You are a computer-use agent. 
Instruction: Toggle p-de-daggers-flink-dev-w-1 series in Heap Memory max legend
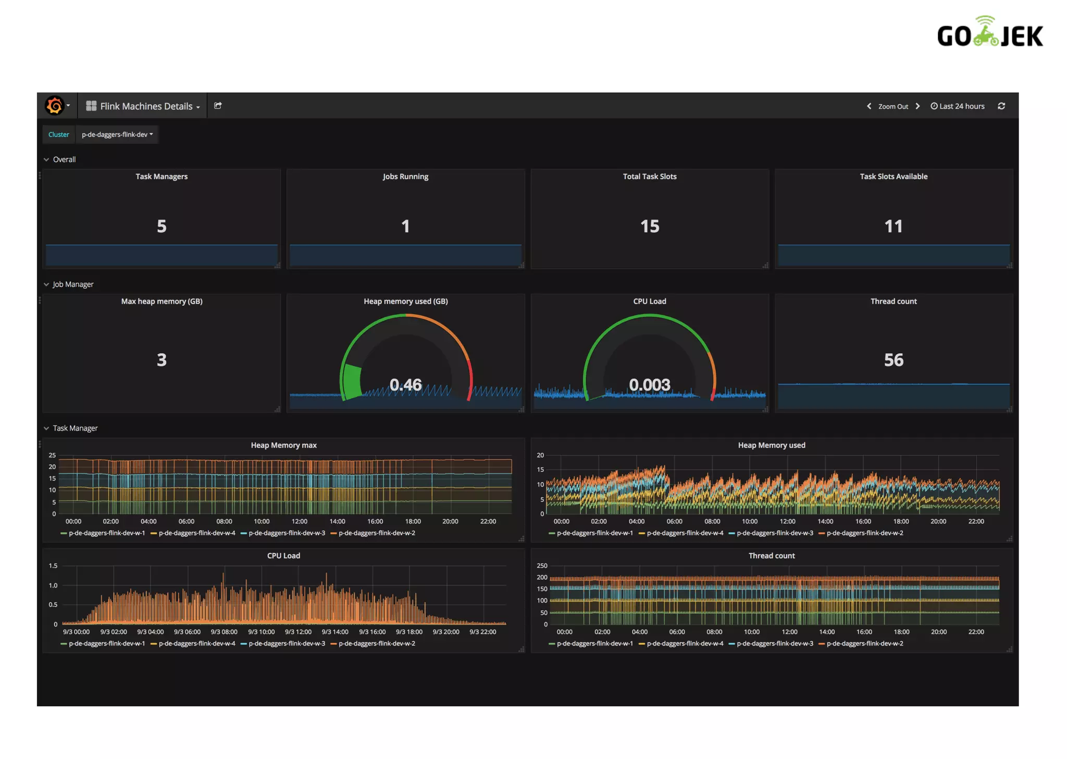point(106,533)
